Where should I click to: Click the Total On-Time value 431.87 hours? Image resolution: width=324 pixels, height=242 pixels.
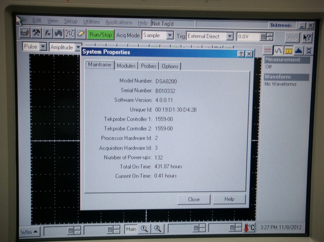pos(168,166)
